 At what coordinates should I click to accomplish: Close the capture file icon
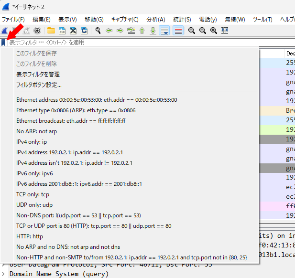pos(73,31)
